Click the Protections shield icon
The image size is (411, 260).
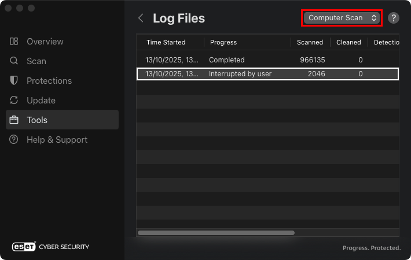click(x=14, y=81)
